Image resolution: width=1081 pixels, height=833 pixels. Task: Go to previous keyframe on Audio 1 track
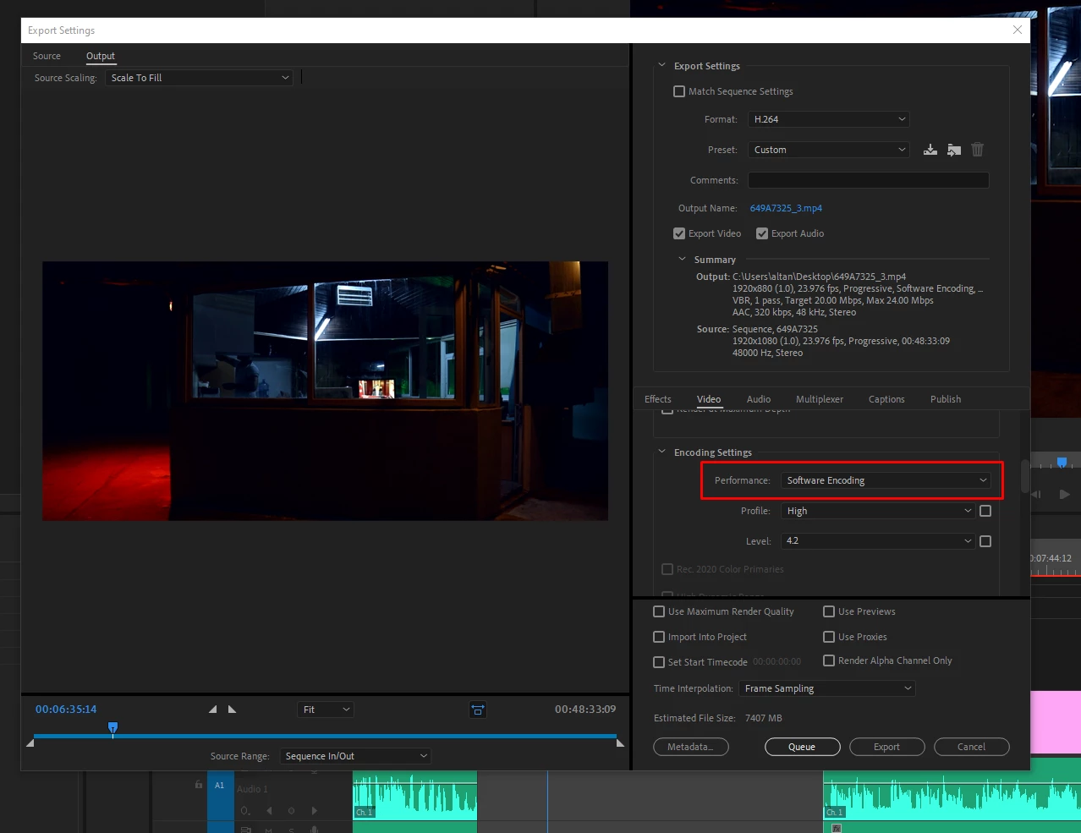269,810
